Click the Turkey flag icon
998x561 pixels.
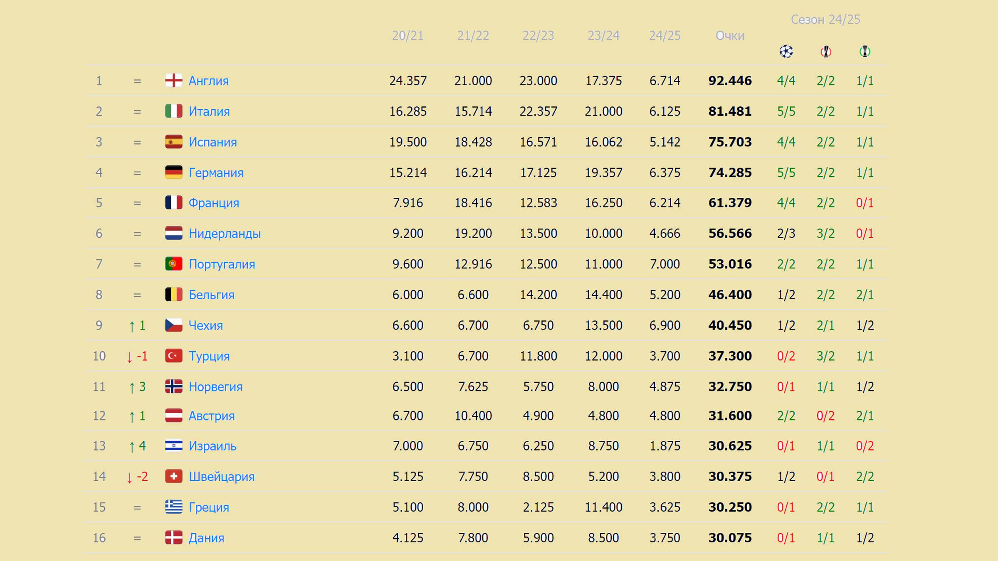[x=173, y=356]
